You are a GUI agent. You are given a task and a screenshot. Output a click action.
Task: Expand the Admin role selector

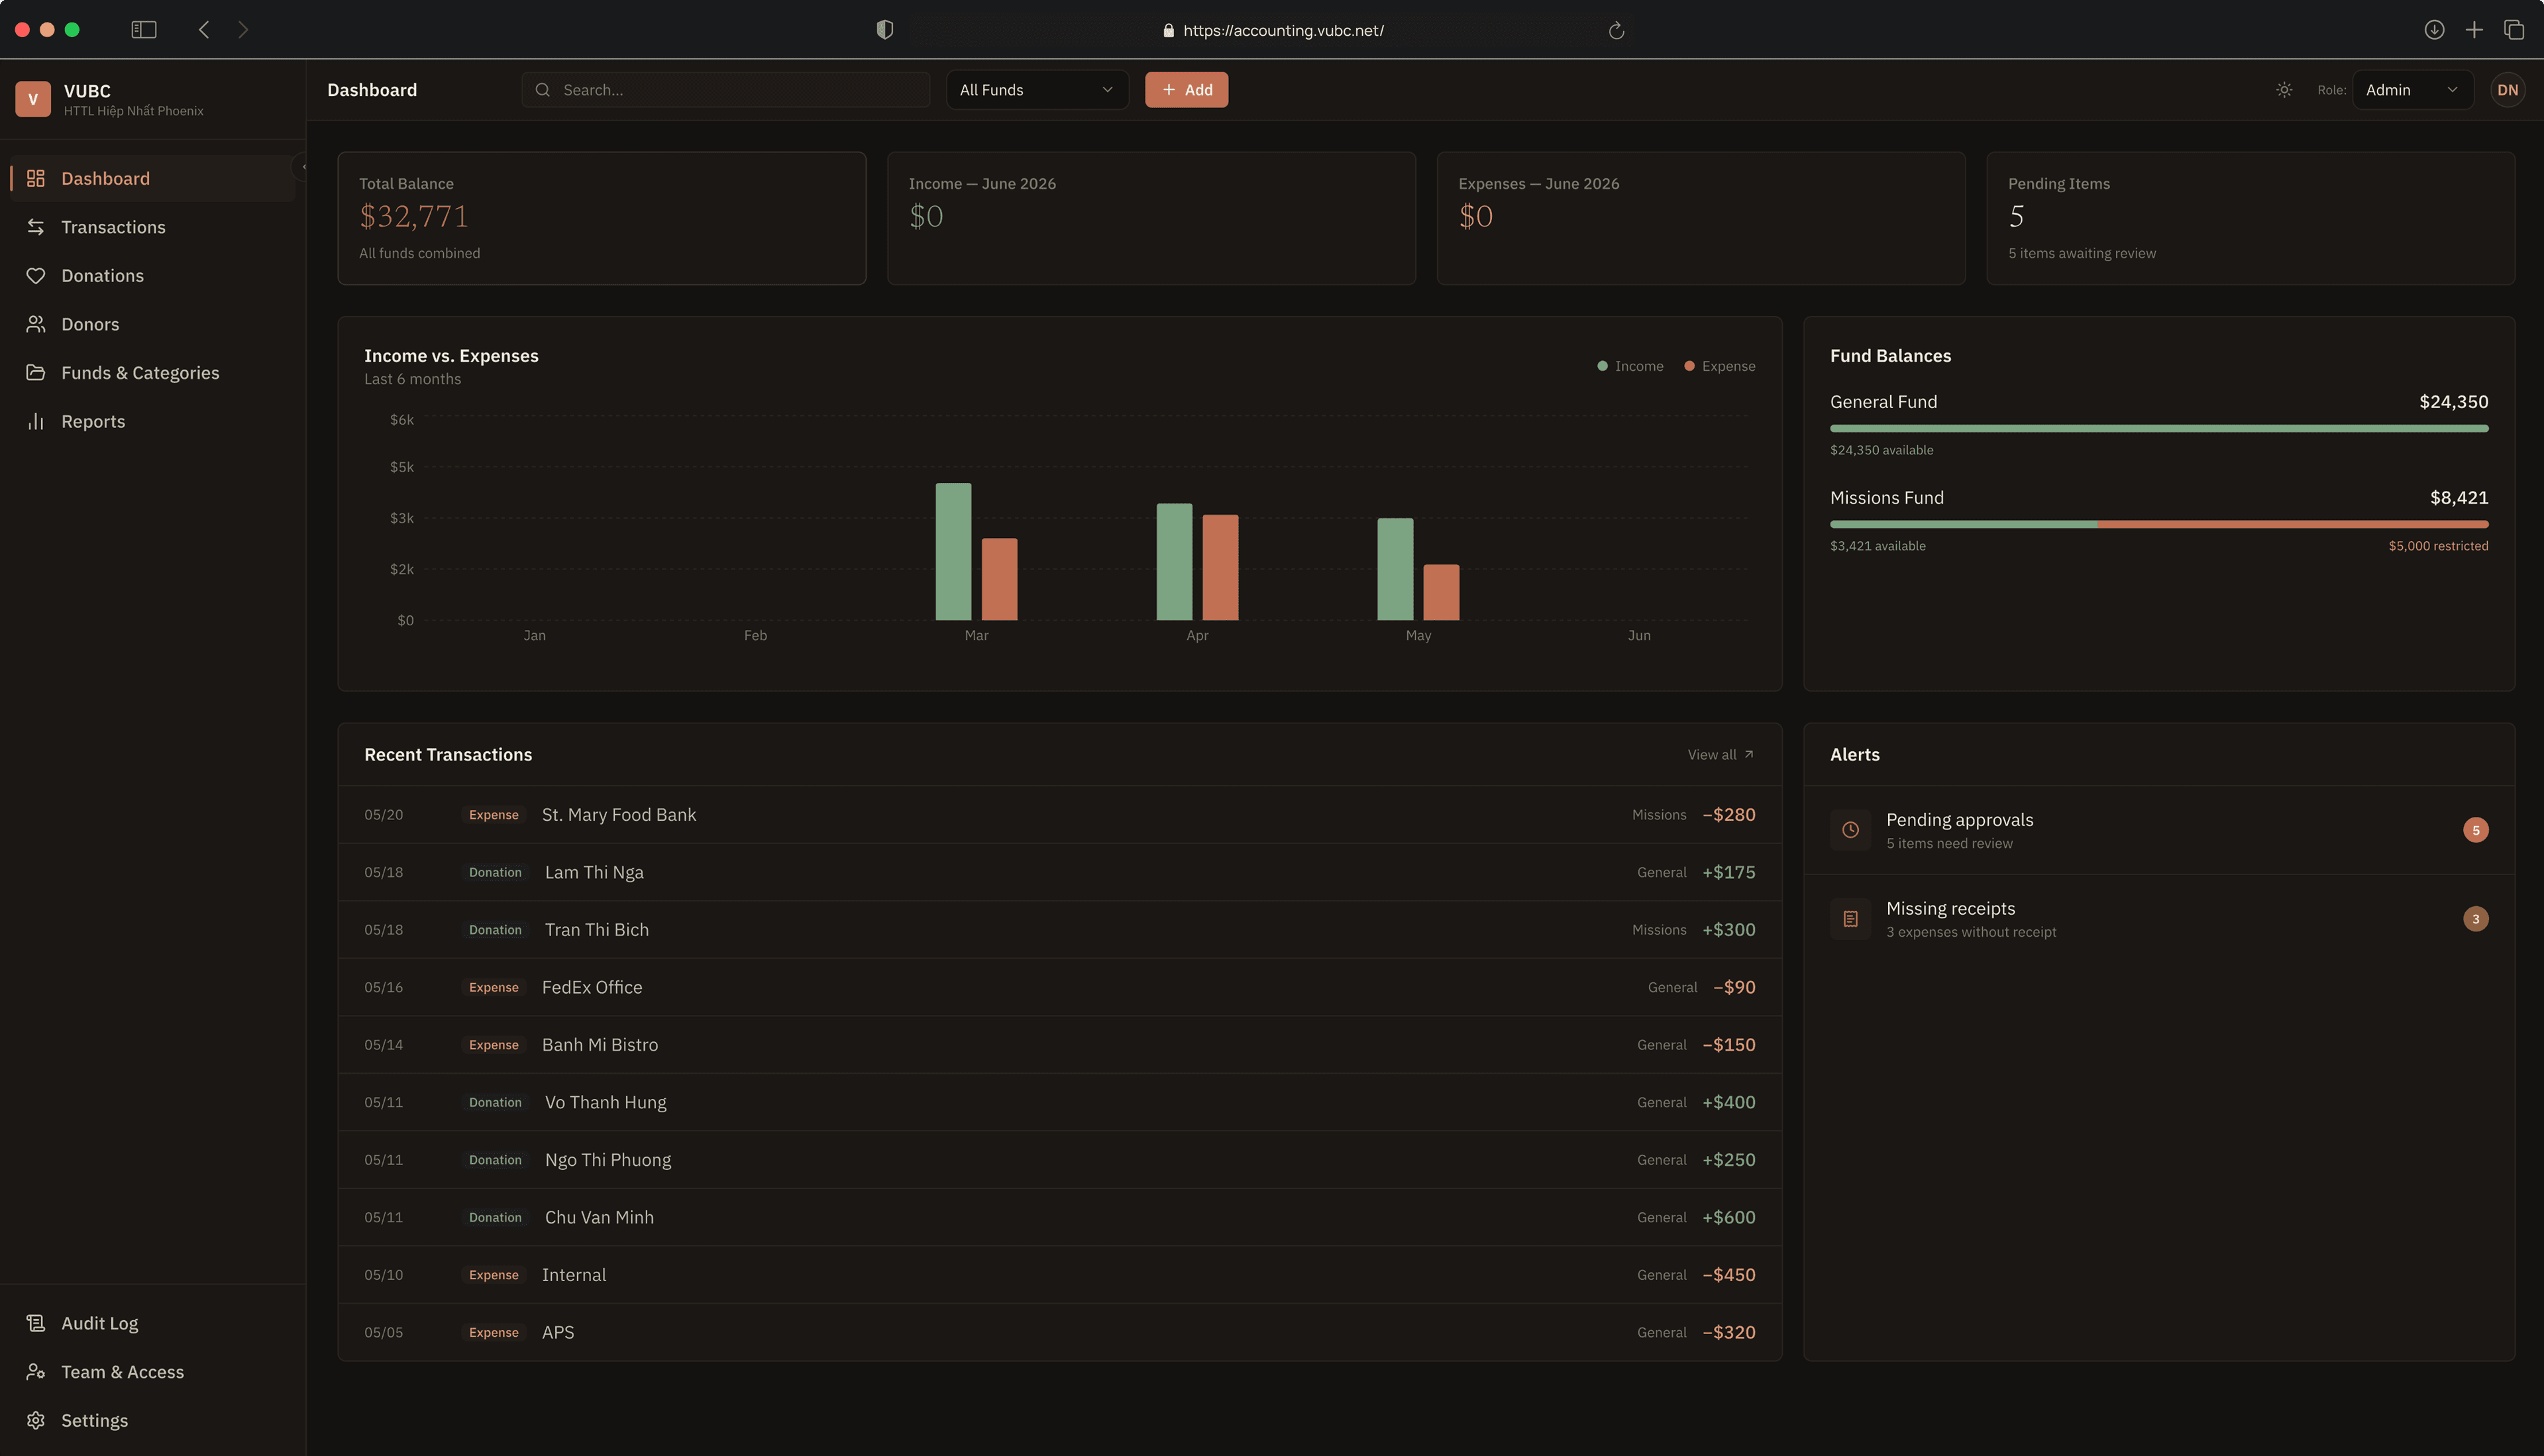click(x=2412, y=90)
